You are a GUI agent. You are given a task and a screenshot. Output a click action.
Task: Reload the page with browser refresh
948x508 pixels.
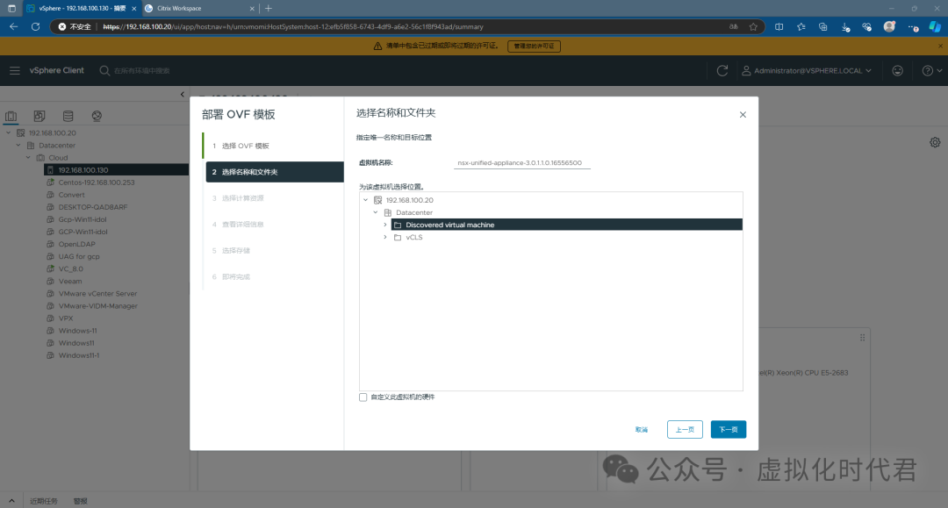(x=36, y=26)
